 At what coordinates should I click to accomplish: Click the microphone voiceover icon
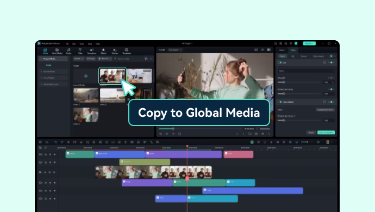(x=271, y=142)
